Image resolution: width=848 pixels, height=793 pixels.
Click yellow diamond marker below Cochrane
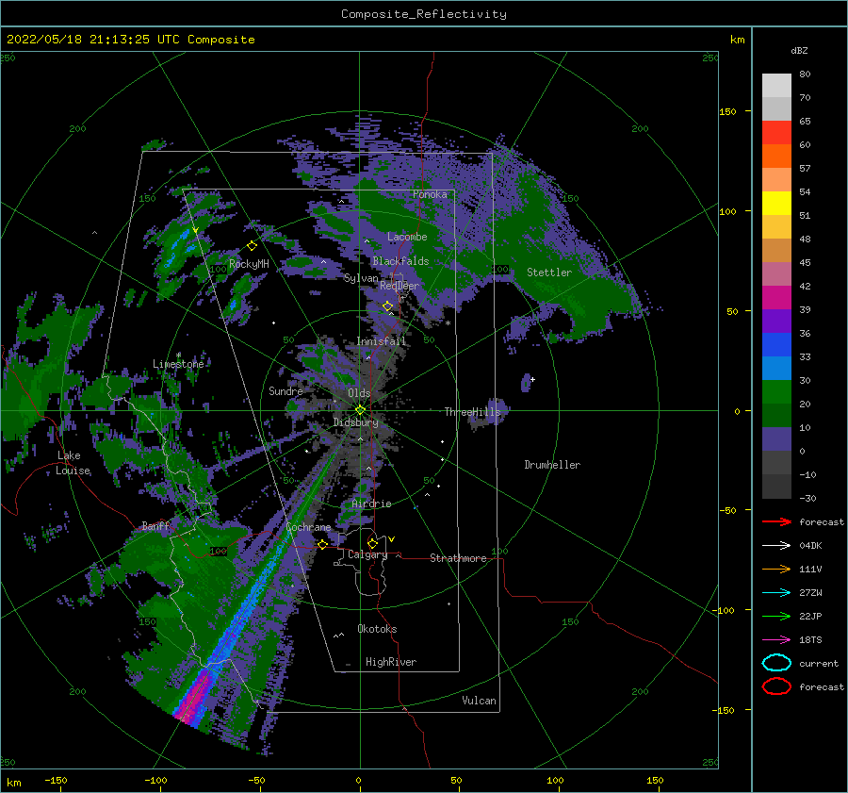point(323,544)
